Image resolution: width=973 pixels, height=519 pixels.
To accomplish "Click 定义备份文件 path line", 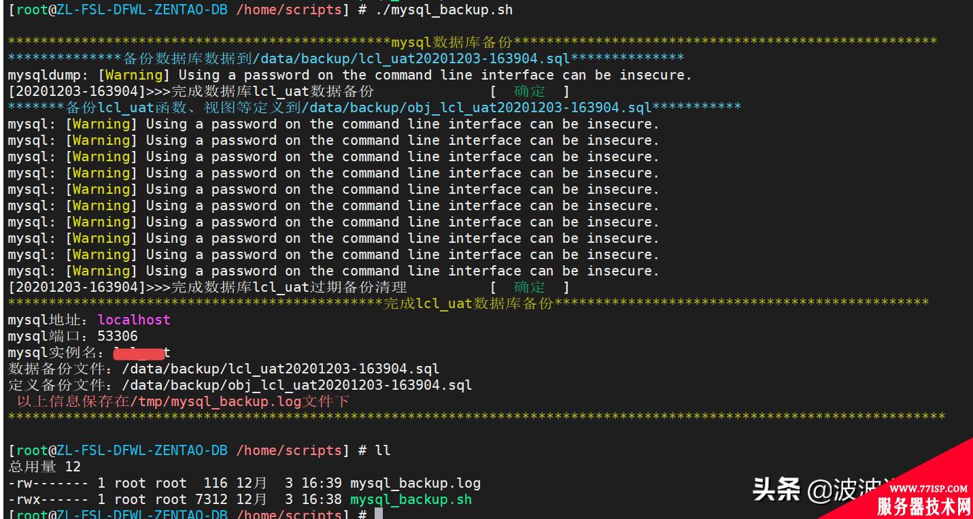I will coord(240,385).
